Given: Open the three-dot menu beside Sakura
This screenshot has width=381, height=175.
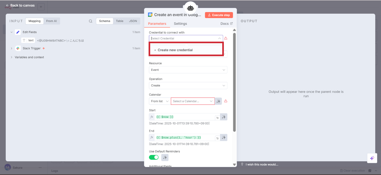Looking at the screenshot, I should coord(40,167).
